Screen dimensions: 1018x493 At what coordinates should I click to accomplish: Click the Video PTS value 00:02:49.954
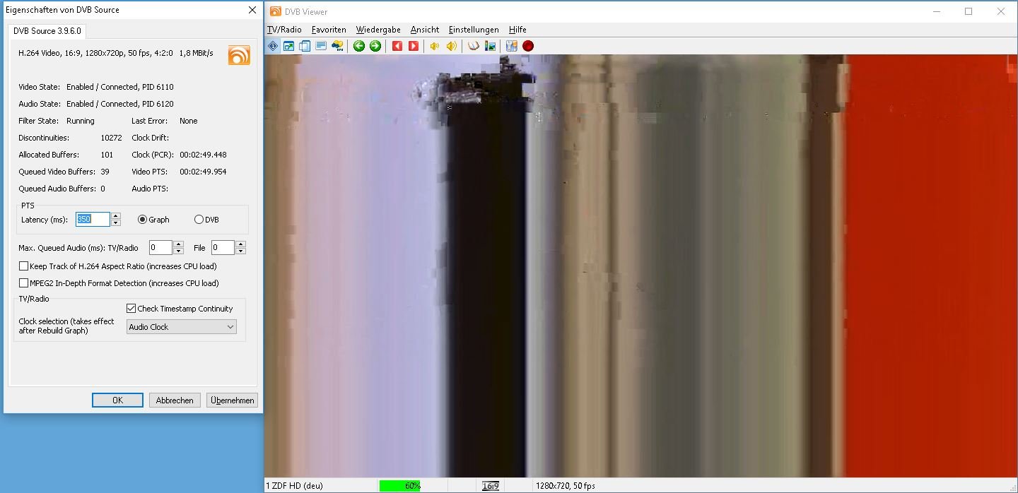pyautogui.click(x=203, y=172)
